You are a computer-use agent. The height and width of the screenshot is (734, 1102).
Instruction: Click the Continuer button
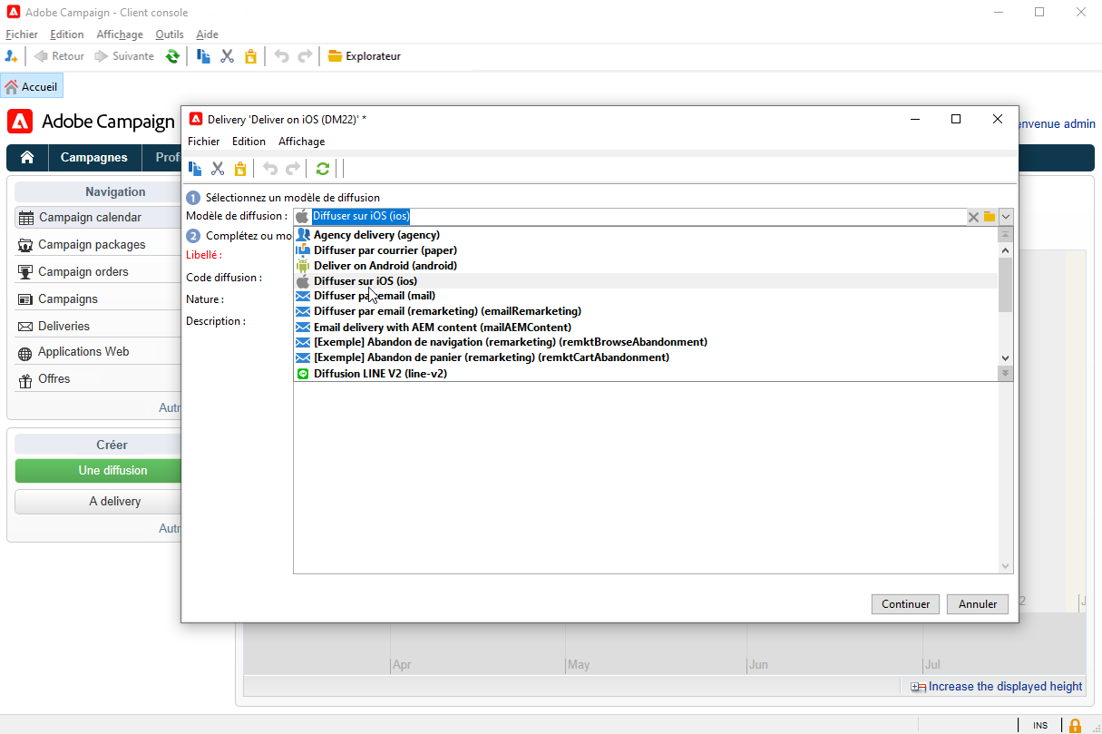[905, 604]
